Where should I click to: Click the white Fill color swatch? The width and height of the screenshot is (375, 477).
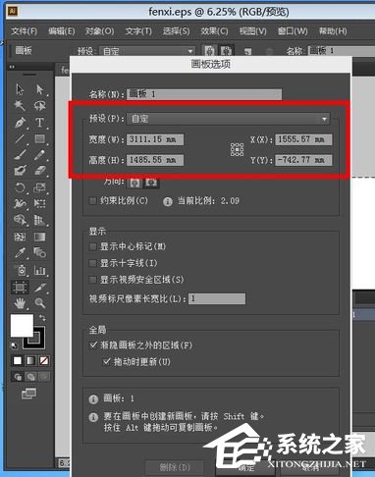tap(22, 326)
